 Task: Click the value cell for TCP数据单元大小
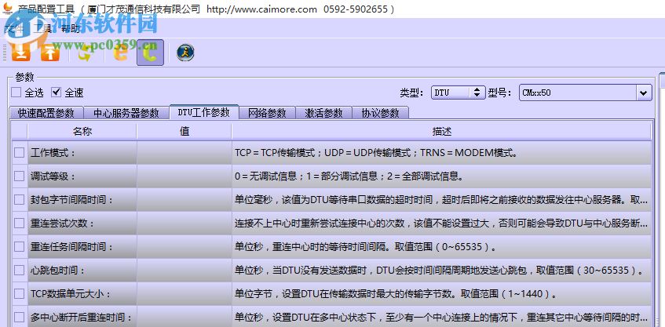tap(185, 293)
